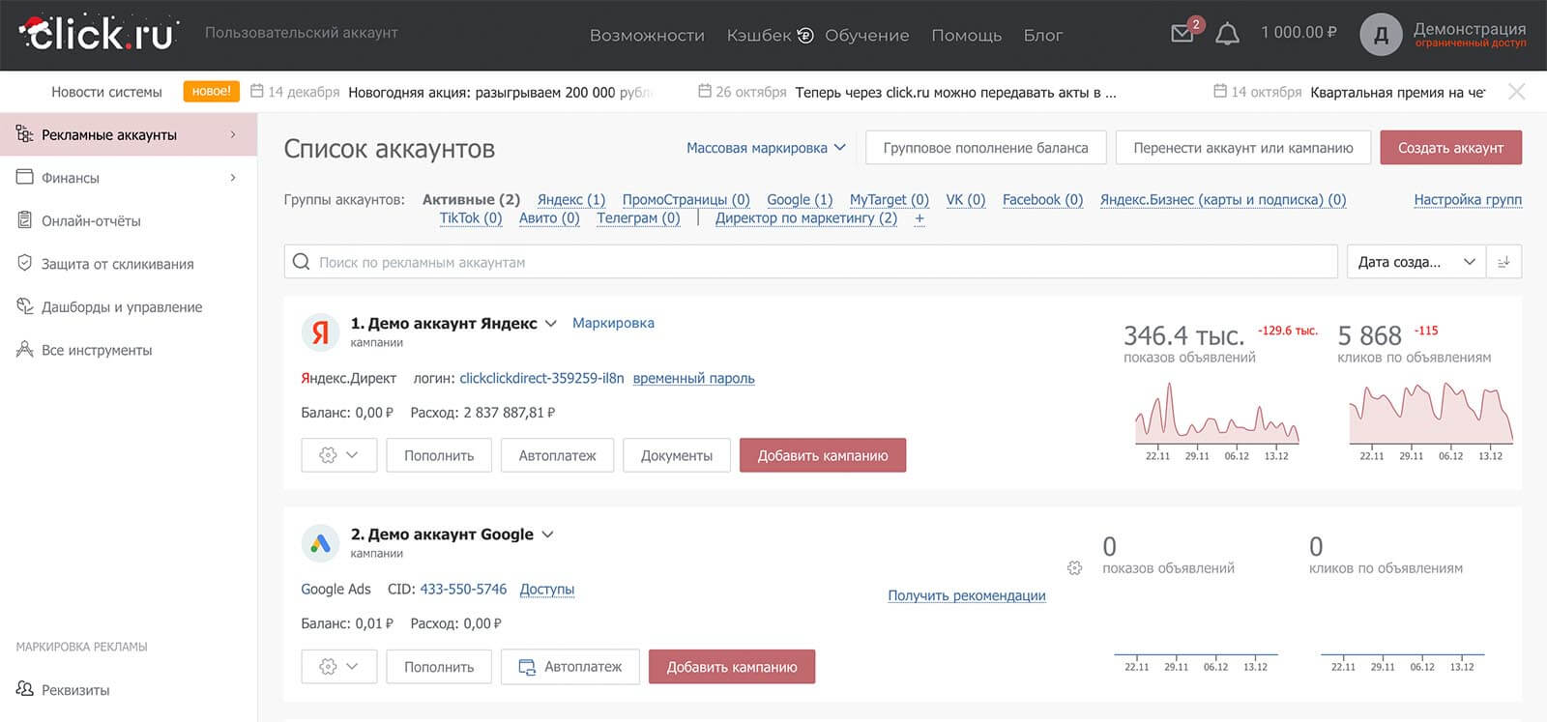Open the Помощь menu item

pos(967,36)
